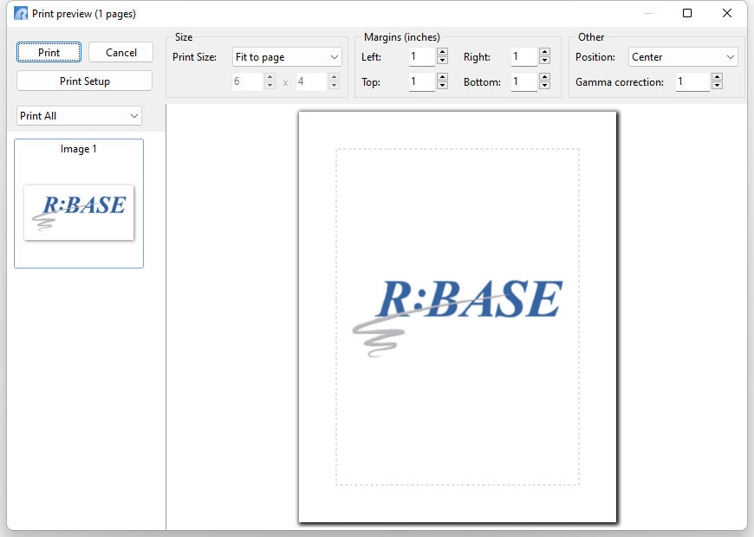Increase the Top margin value
Image resolution: width=754 pixels, height=537 pixels.
pyautogui.click(x=442, y=77)
